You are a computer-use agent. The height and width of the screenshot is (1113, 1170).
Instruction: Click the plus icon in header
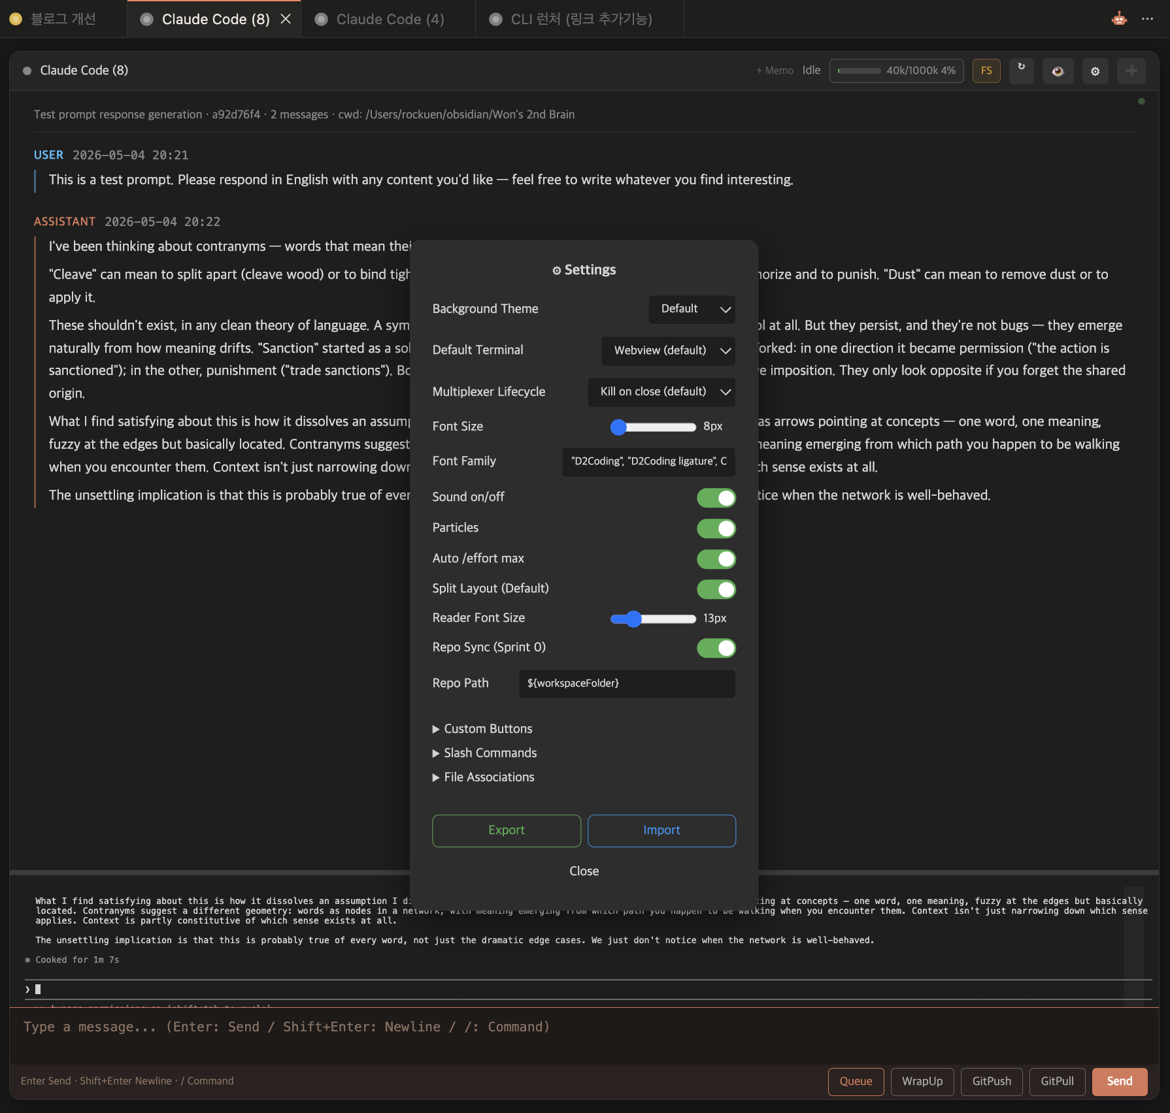coord(1131,71)
